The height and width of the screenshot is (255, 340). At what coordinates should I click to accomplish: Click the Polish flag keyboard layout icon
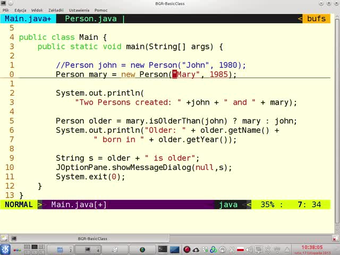pos(241,250)
